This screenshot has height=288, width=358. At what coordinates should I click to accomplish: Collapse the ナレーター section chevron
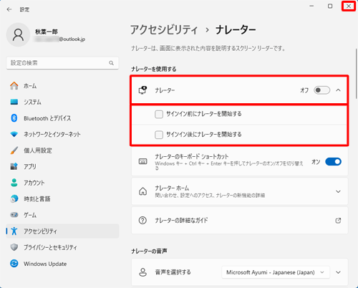pyautogui.click(x=338, y=90)
